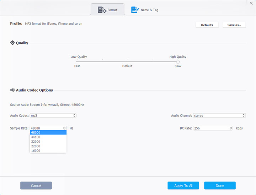The height and width of the screenshot is (195, 256).
Task: Collapse the Sample Rate combo box
Action: (48, 128)
